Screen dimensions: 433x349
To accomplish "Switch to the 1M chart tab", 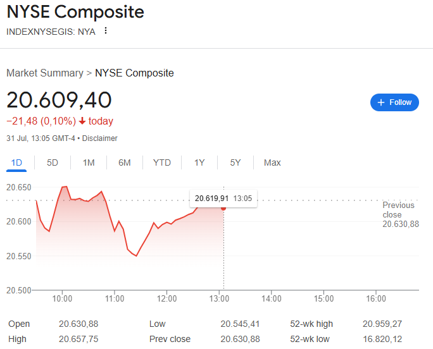I will [x=89, y=162].
